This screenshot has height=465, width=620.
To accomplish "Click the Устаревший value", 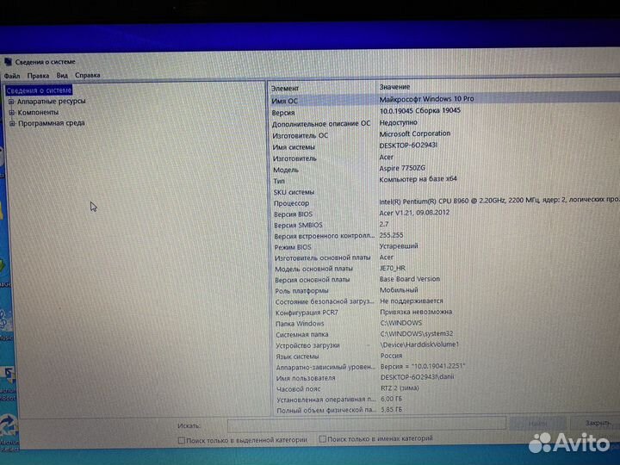I will [399, 246].
